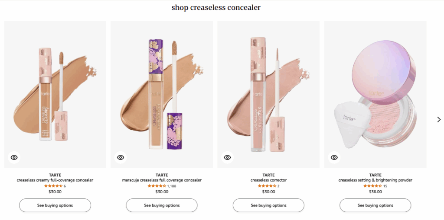
Task: Click star rating of maracuja creaseless concealer
Action: [x=157, y=186]
